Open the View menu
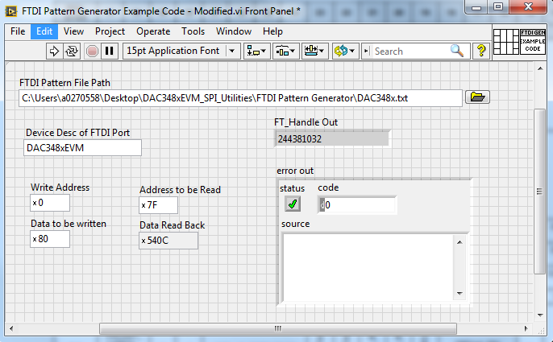 [73, 31]
